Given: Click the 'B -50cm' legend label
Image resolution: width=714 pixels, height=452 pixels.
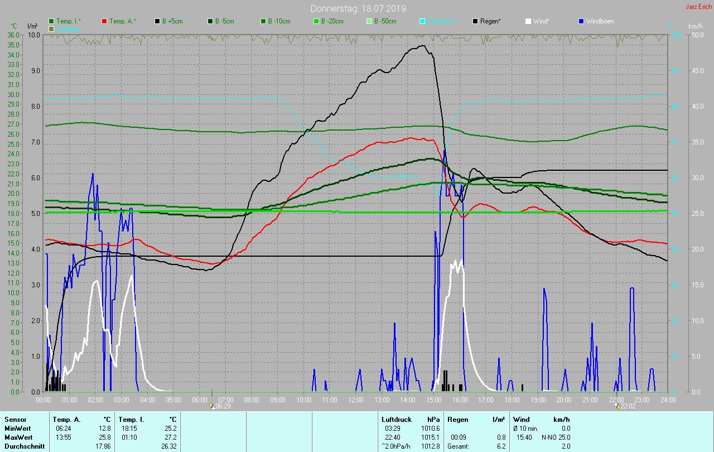Looking at the screenshot, I should pos(385,21).
